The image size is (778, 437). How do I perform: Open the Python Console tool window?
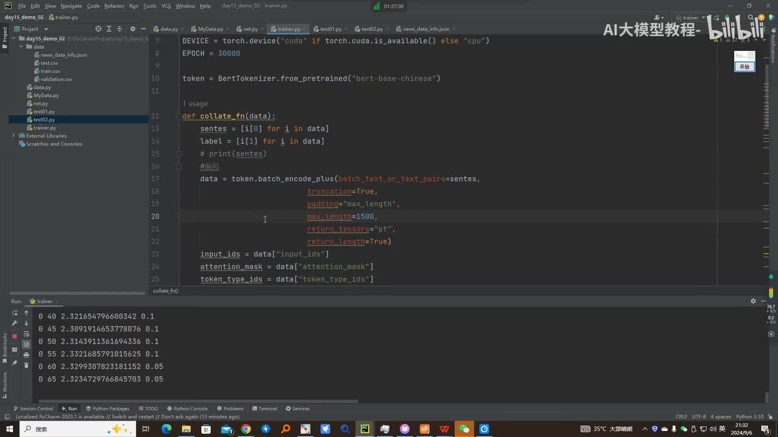[187, 408]
